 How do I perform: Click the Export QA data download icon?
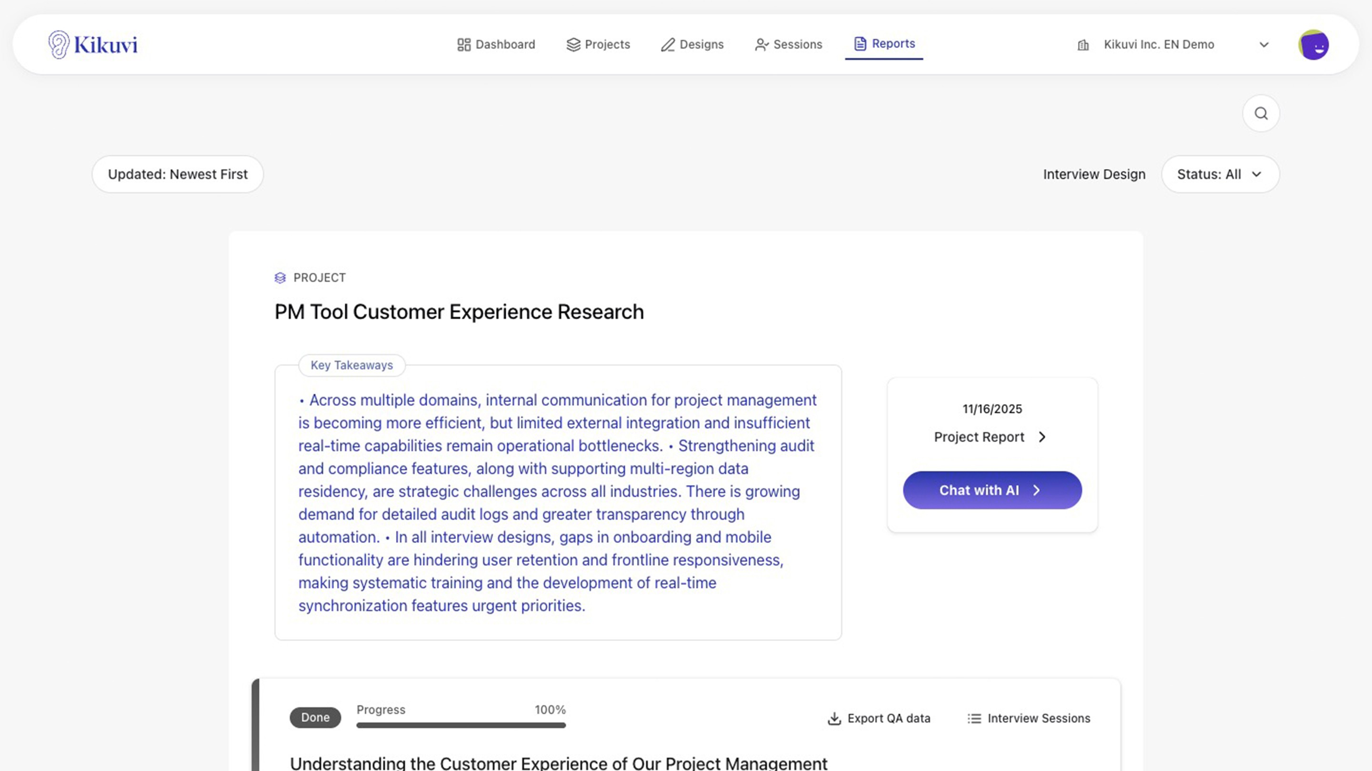tap(834, 718)
